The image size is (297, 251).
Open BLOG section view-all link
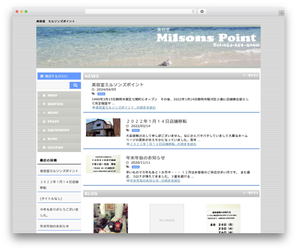coord(251,193)
